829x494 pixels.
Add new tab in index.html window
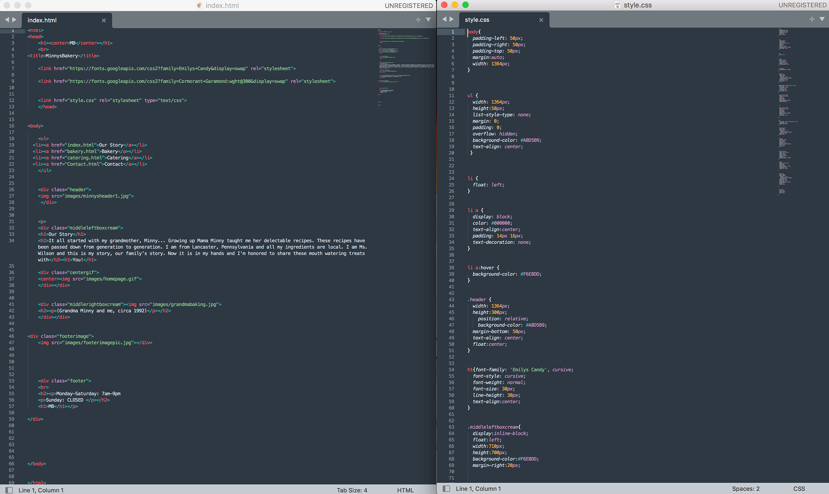[x=418, y=20]
